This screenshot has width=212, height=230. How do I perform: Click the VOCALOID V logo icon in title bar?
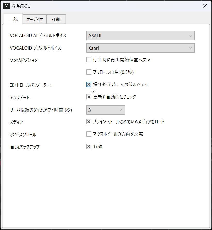[x=6, y=6]
